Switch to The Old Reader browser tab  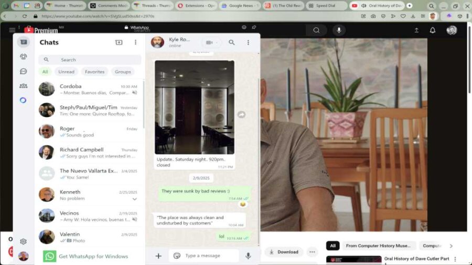pyautogui.click(x=283, y=6)
